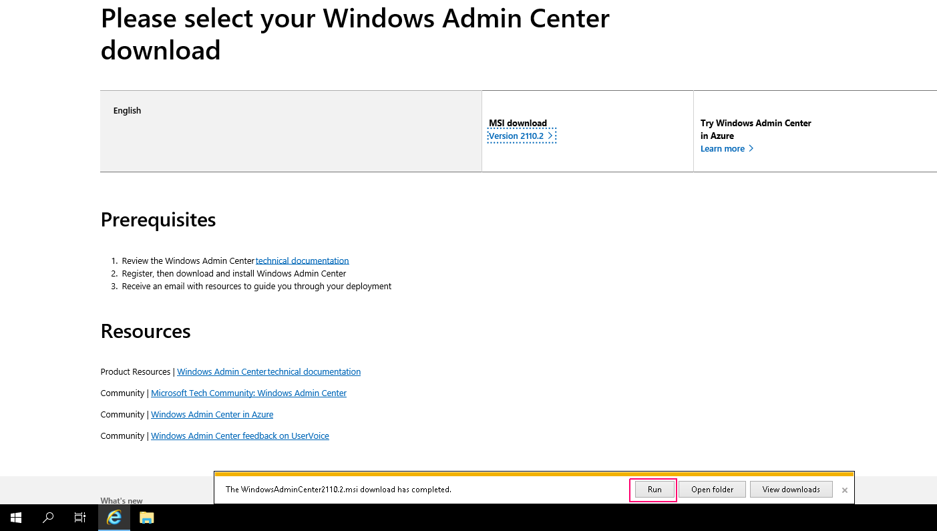This screenshot has height=531, width=937.
Task: Open Microsoft Tech Community: Windows Admin Center
Action: 248,393
